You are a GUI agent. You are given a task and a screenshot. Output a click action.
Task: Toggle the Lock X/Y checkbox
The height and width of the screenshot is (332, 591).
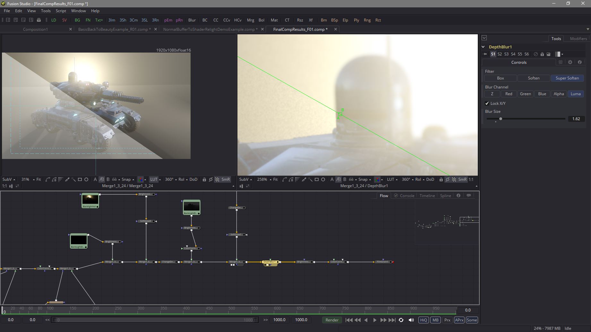coord(487,103)
